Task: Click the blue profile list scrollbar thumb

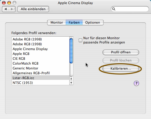Action: coord(71,51)
